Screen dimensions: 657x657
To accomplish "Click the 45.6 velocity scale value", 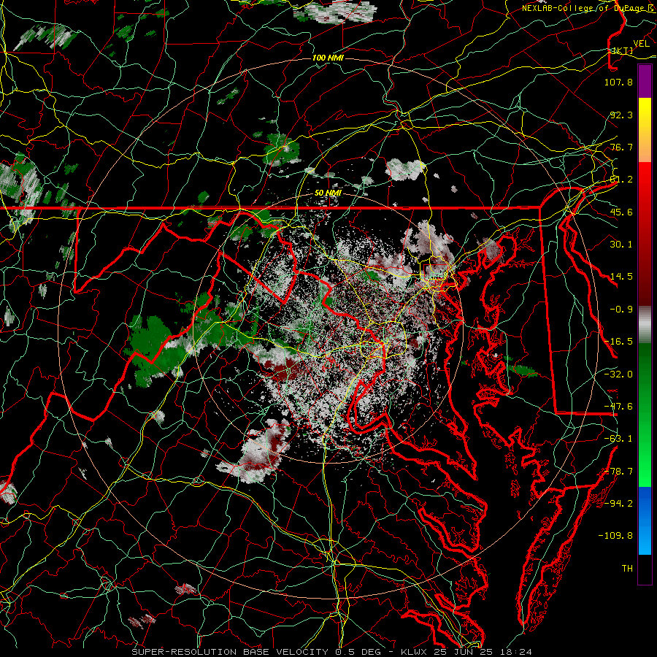I will pyautogui.click(x=621, y=212).
